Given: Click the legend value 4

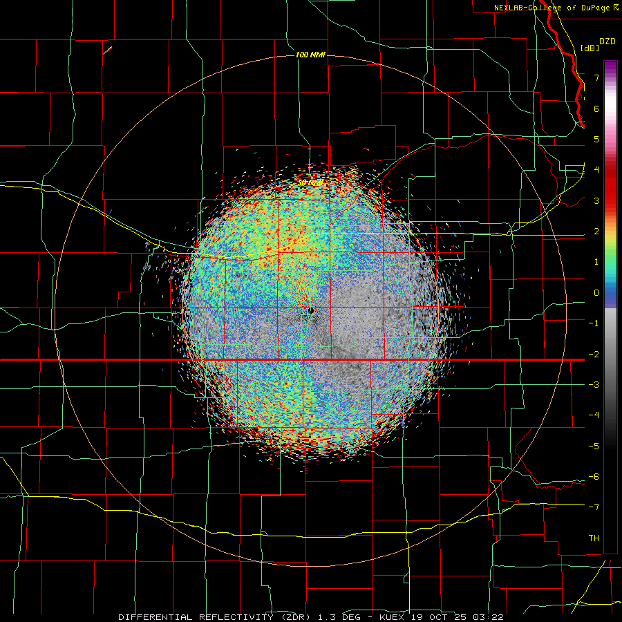Looking at the screenshot, I should pos(596,170).
